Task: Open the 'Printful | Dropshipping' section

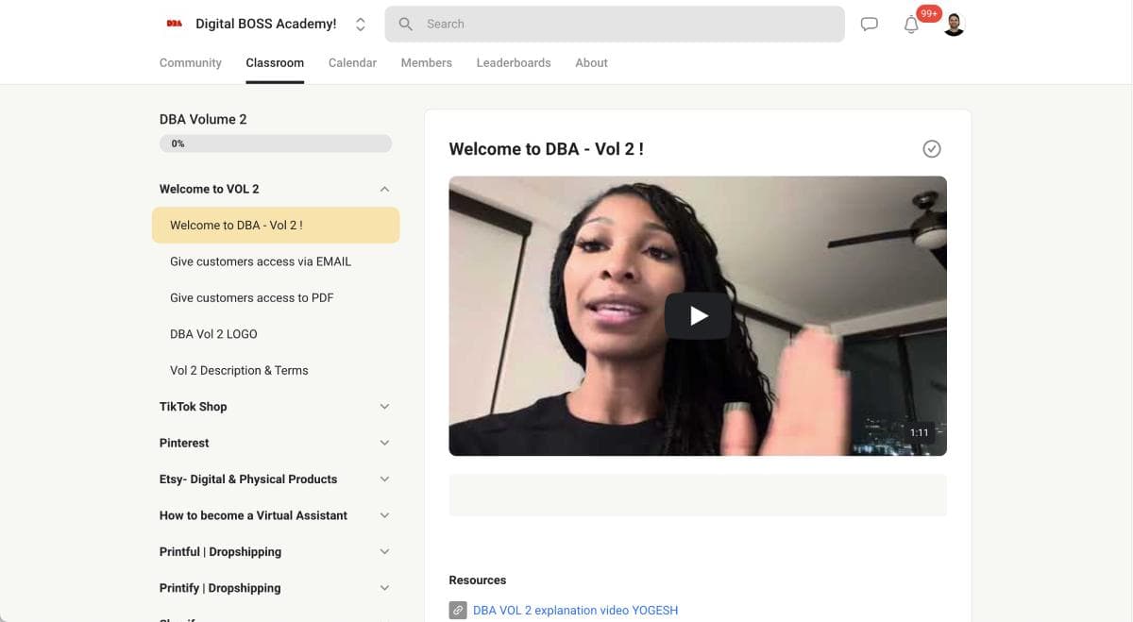Action: click(x=384, y=551)
